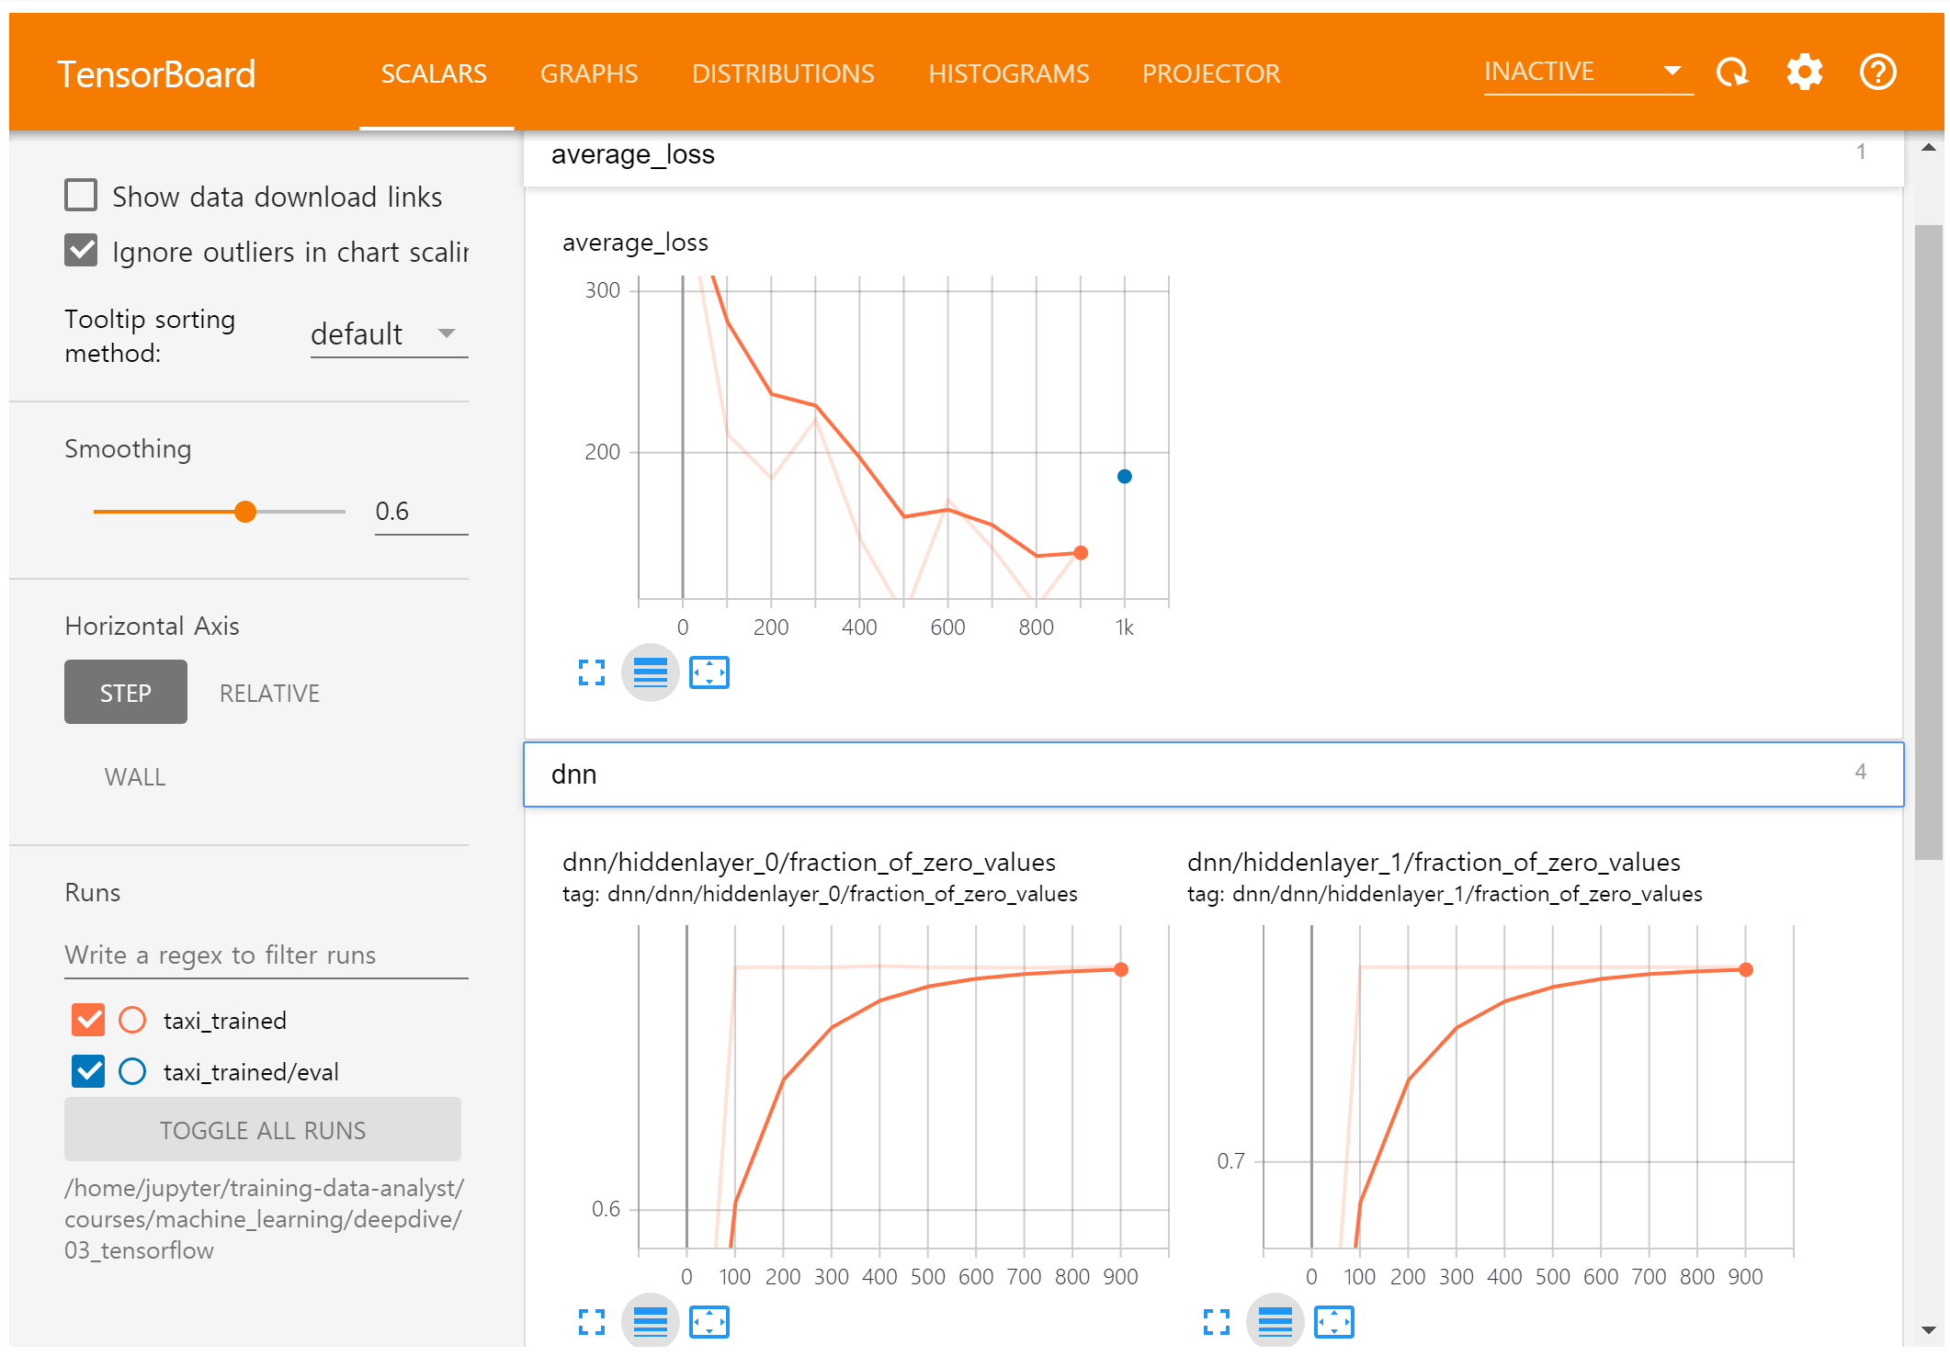Screen dimensions: 1950x1356
Task: Open the INACTIVE plugins dropdown
Action: tap(1586, 72)
